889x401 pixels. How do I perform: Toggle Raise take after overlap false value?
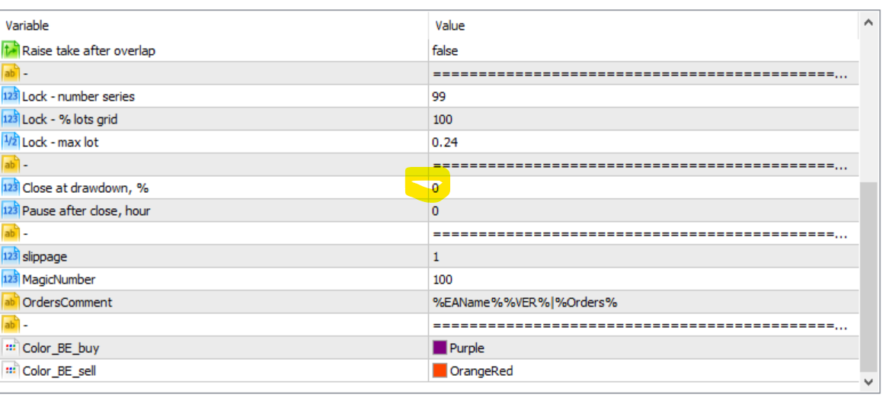coord(446,51)
